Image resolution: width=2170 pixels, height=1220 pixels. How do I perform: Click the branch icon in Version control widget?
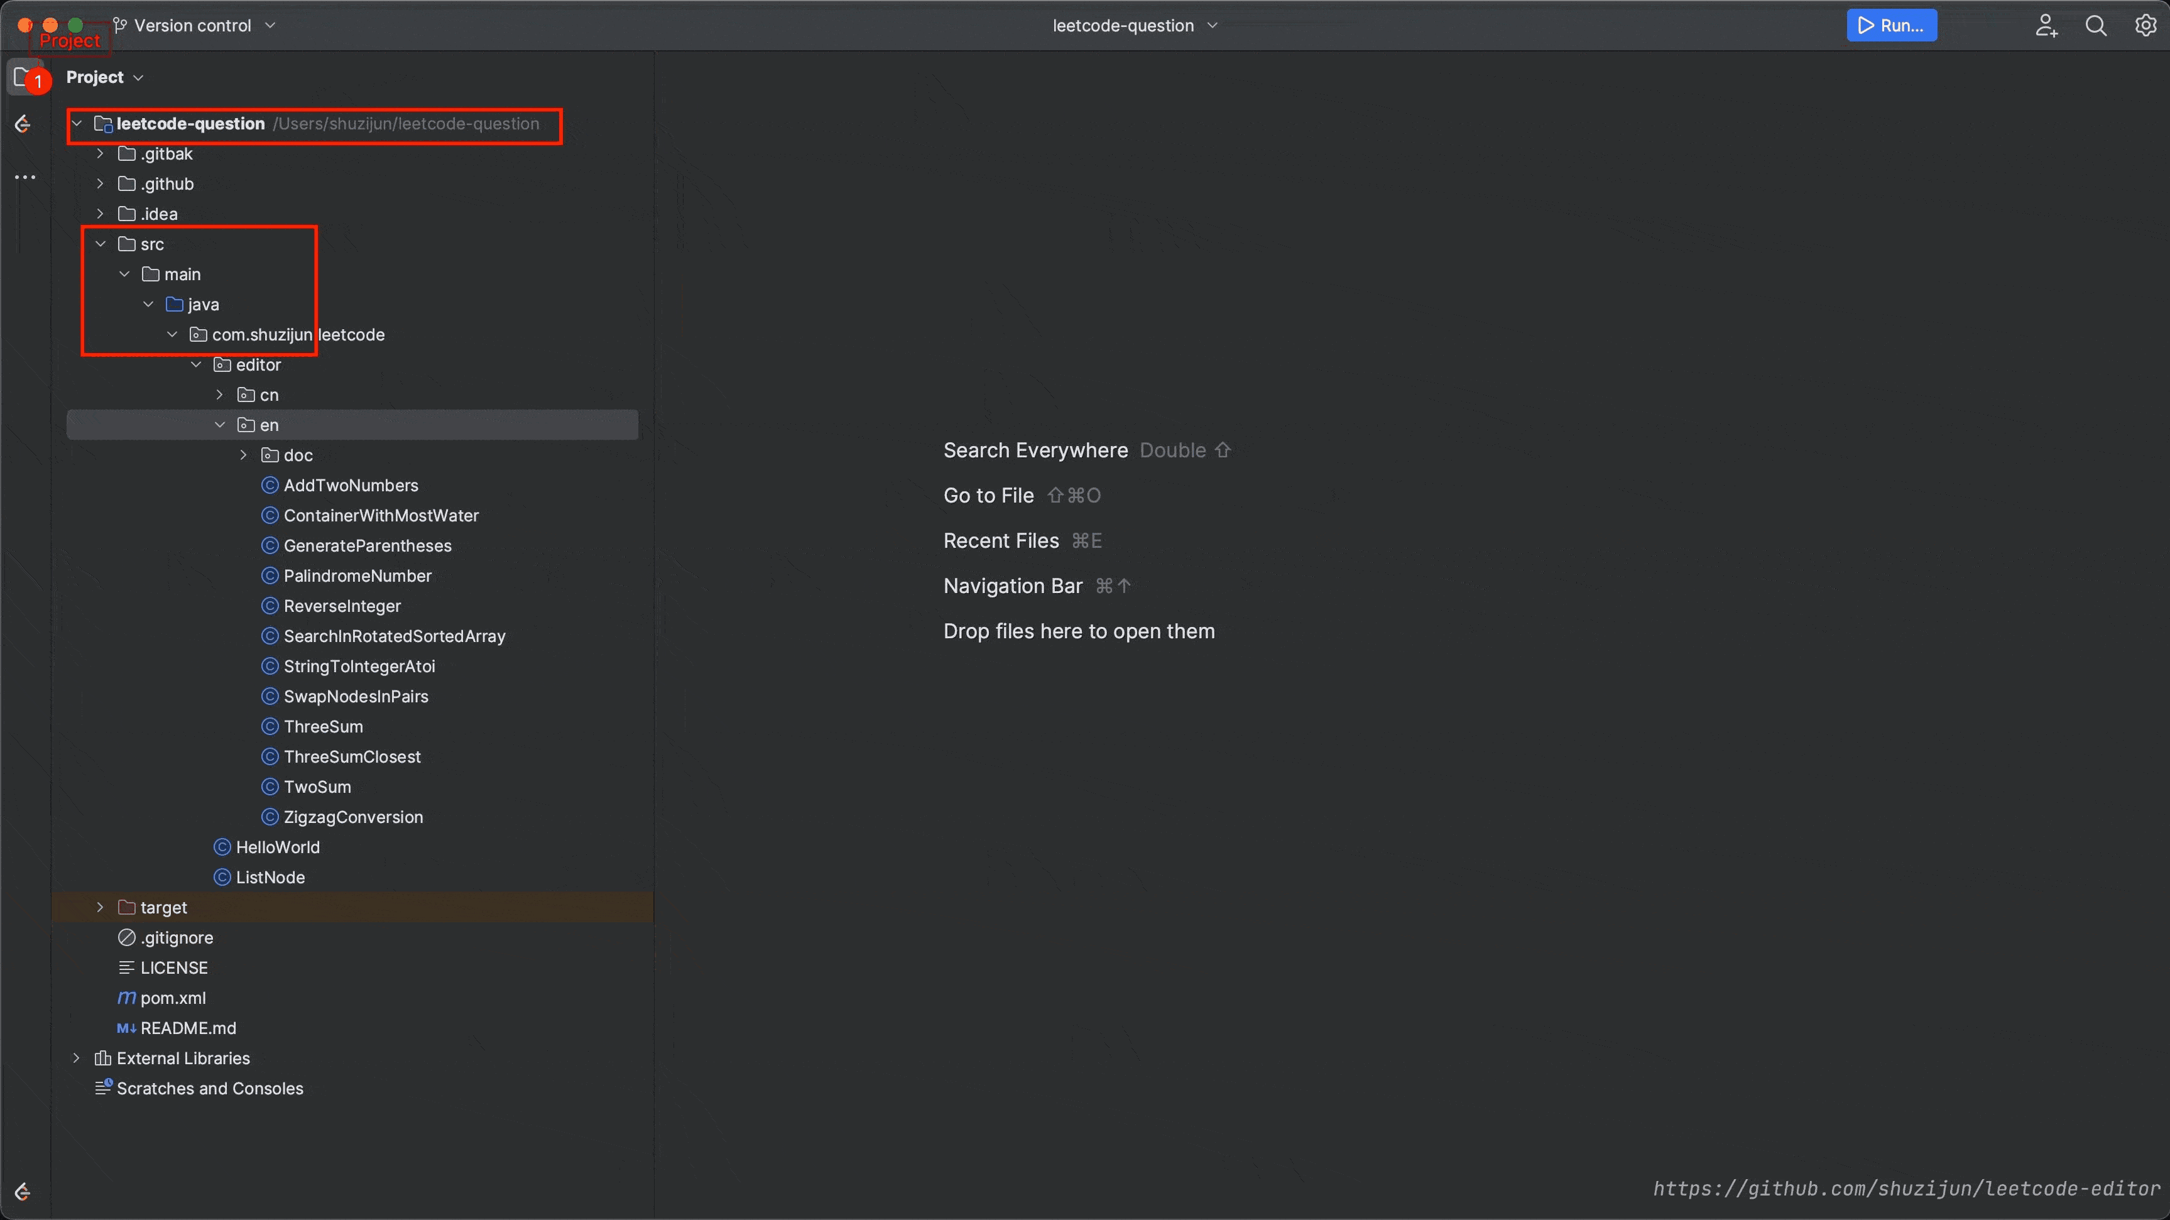119,25
